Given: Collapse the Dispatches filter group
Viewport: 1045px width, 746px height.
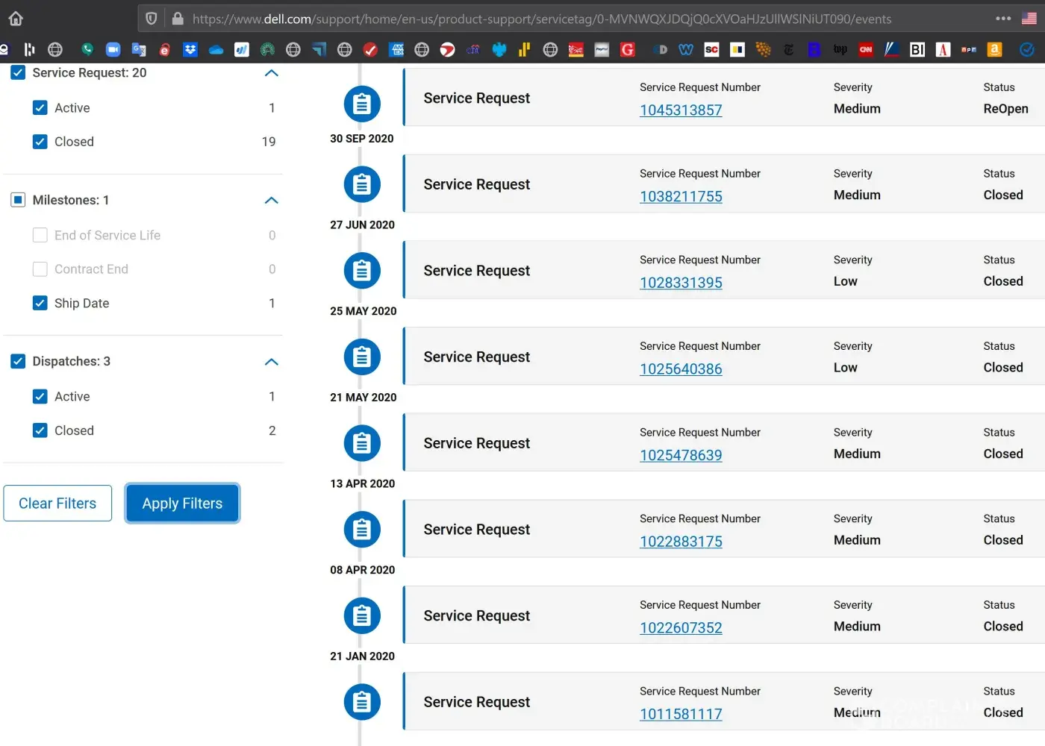Looking at the screenshot, I should click(272, 362).
